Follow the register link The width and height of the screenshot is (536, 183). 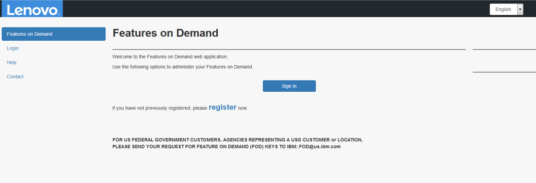[x=223, y=107]
